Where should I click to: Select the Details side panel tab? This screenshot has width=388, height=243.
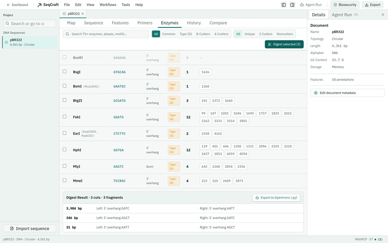click(319, 14)
